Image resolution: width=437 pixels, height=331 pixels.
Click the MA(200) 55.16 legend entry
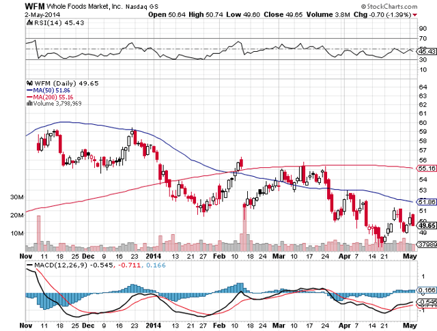(x=50, y=97)
